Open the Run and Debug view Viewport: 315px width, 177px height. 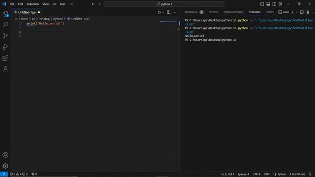5,47
